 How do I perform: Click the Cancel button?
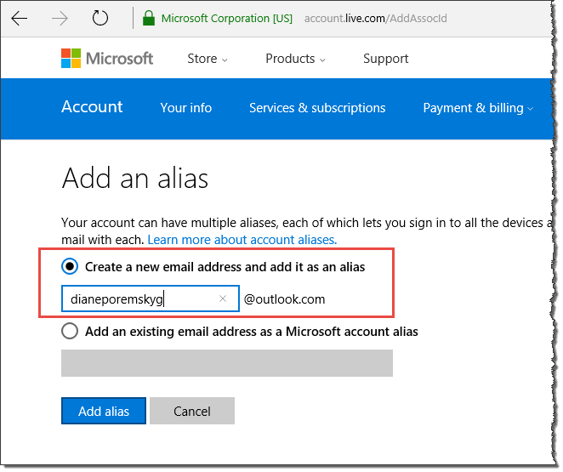(x=191, y=411)
